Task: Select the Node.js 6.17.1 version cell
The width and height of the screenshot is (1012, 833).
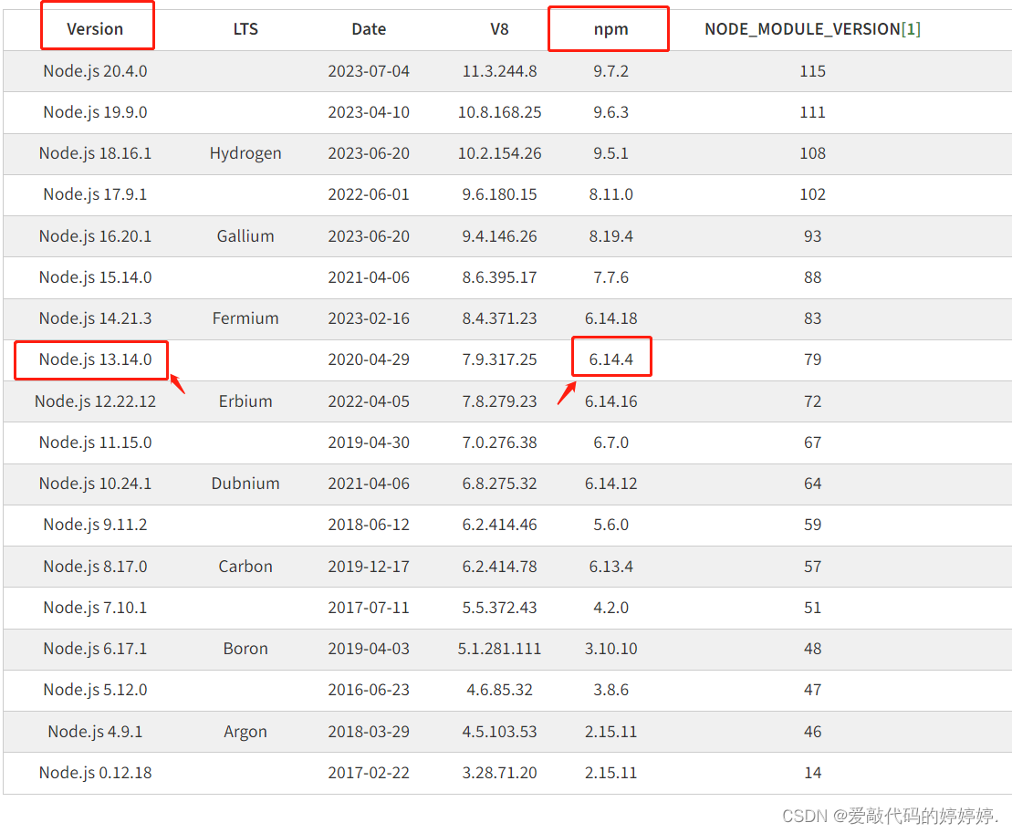Action: (95, 649)
